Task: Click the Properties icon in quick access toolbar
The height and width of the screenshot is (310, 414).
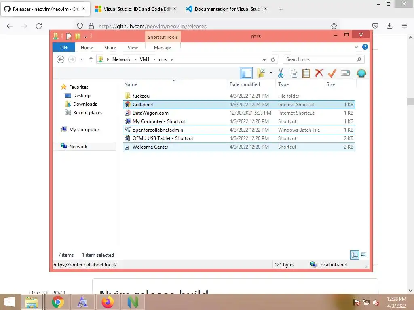Action: tap(69, 36)
